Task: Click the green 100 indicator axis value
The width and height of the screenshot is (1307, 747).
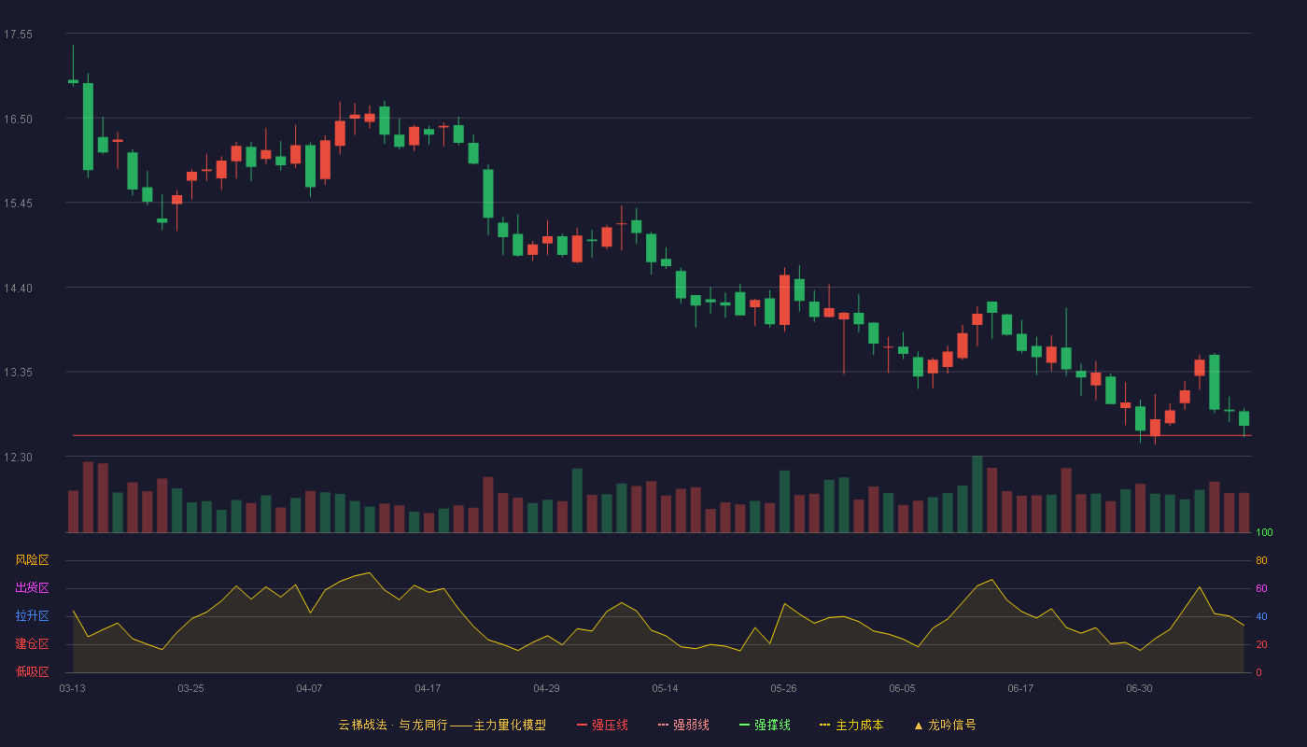Action: (x=1264, y=533)
